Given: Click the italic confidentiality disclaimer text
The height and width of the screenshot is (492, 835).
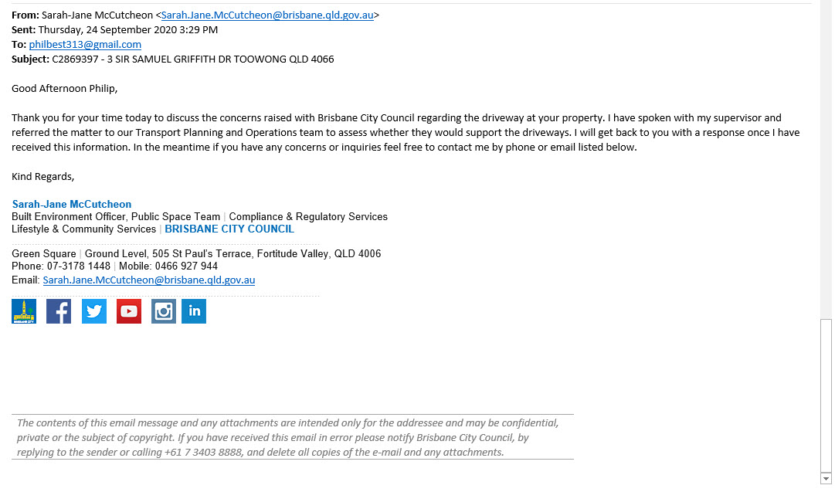Looking at the screenshot, I should (x=287, y=438).
